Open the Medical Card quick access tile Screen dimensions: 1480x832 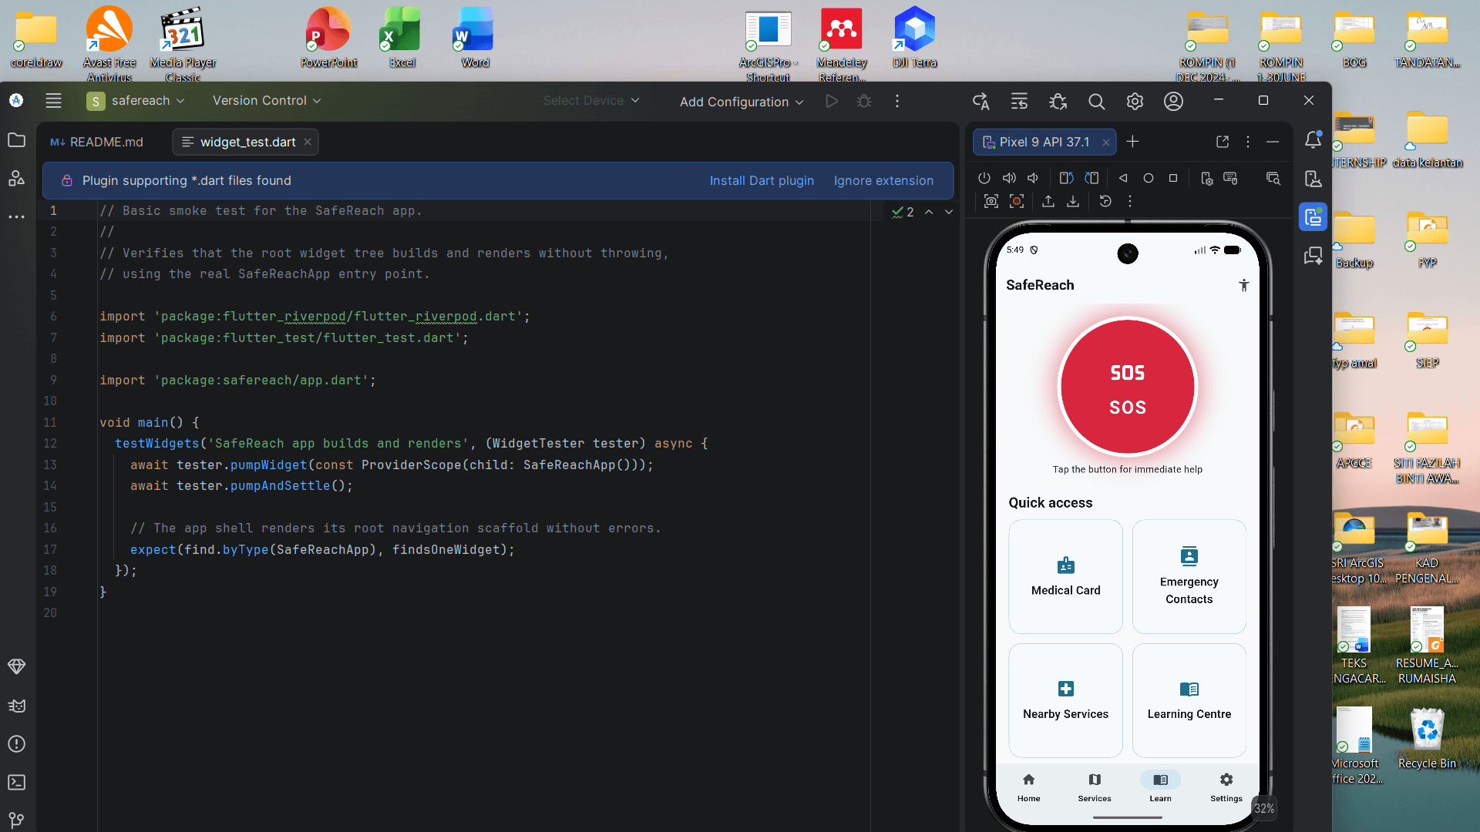pos(1066,577)
